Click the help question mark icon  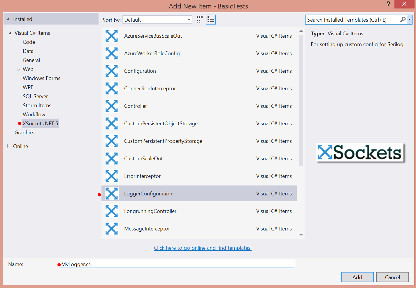[x=388, y=4]
